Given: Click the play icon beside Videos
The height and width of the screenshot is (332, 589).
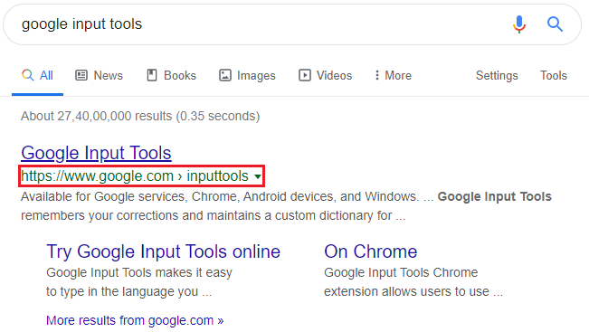Looking at the screenshot, I should (305, 75).
